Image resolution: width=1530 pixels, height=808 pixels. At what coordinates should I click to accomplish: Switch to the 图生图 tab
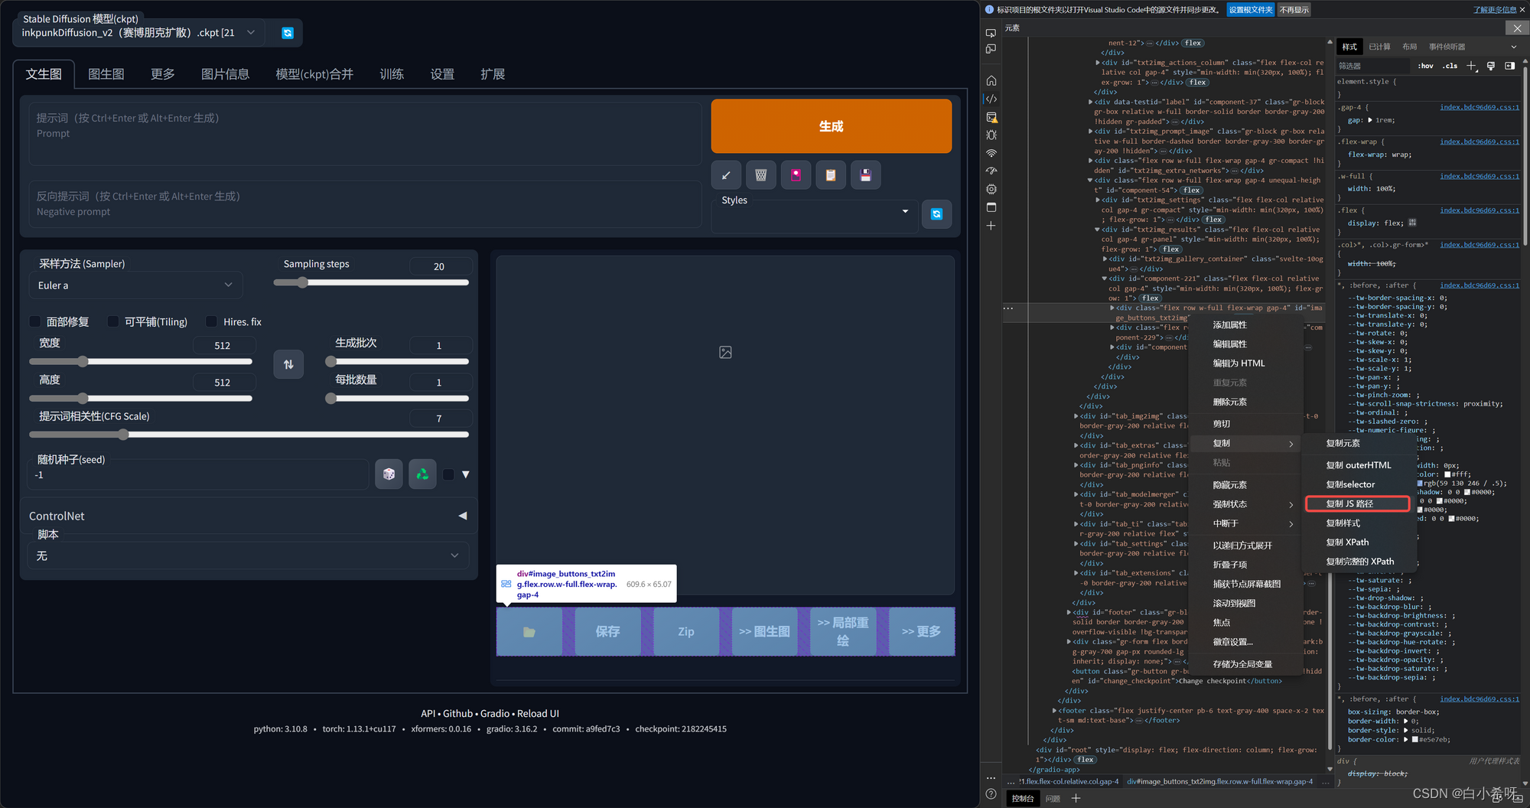106,74
